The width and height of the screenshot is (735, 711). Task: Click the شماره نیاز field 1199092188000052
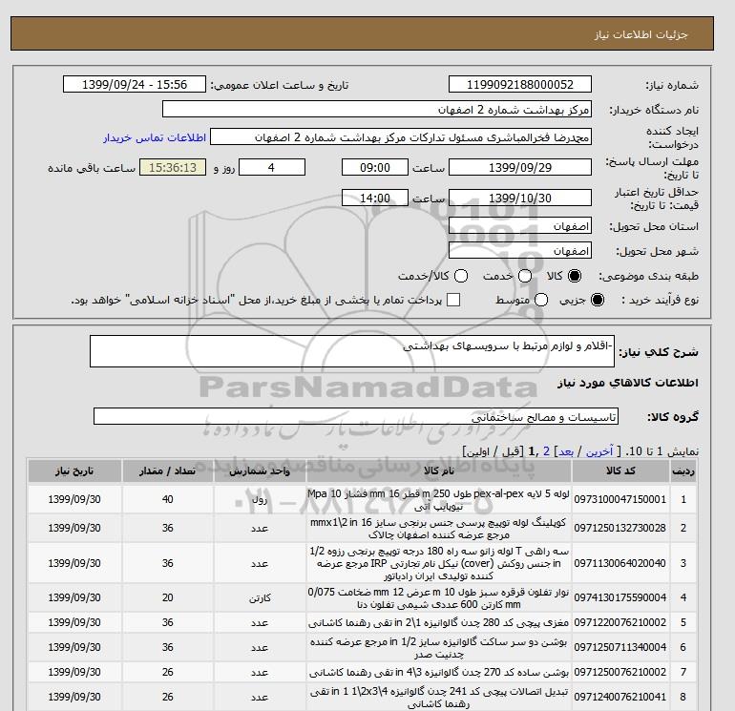520,84
